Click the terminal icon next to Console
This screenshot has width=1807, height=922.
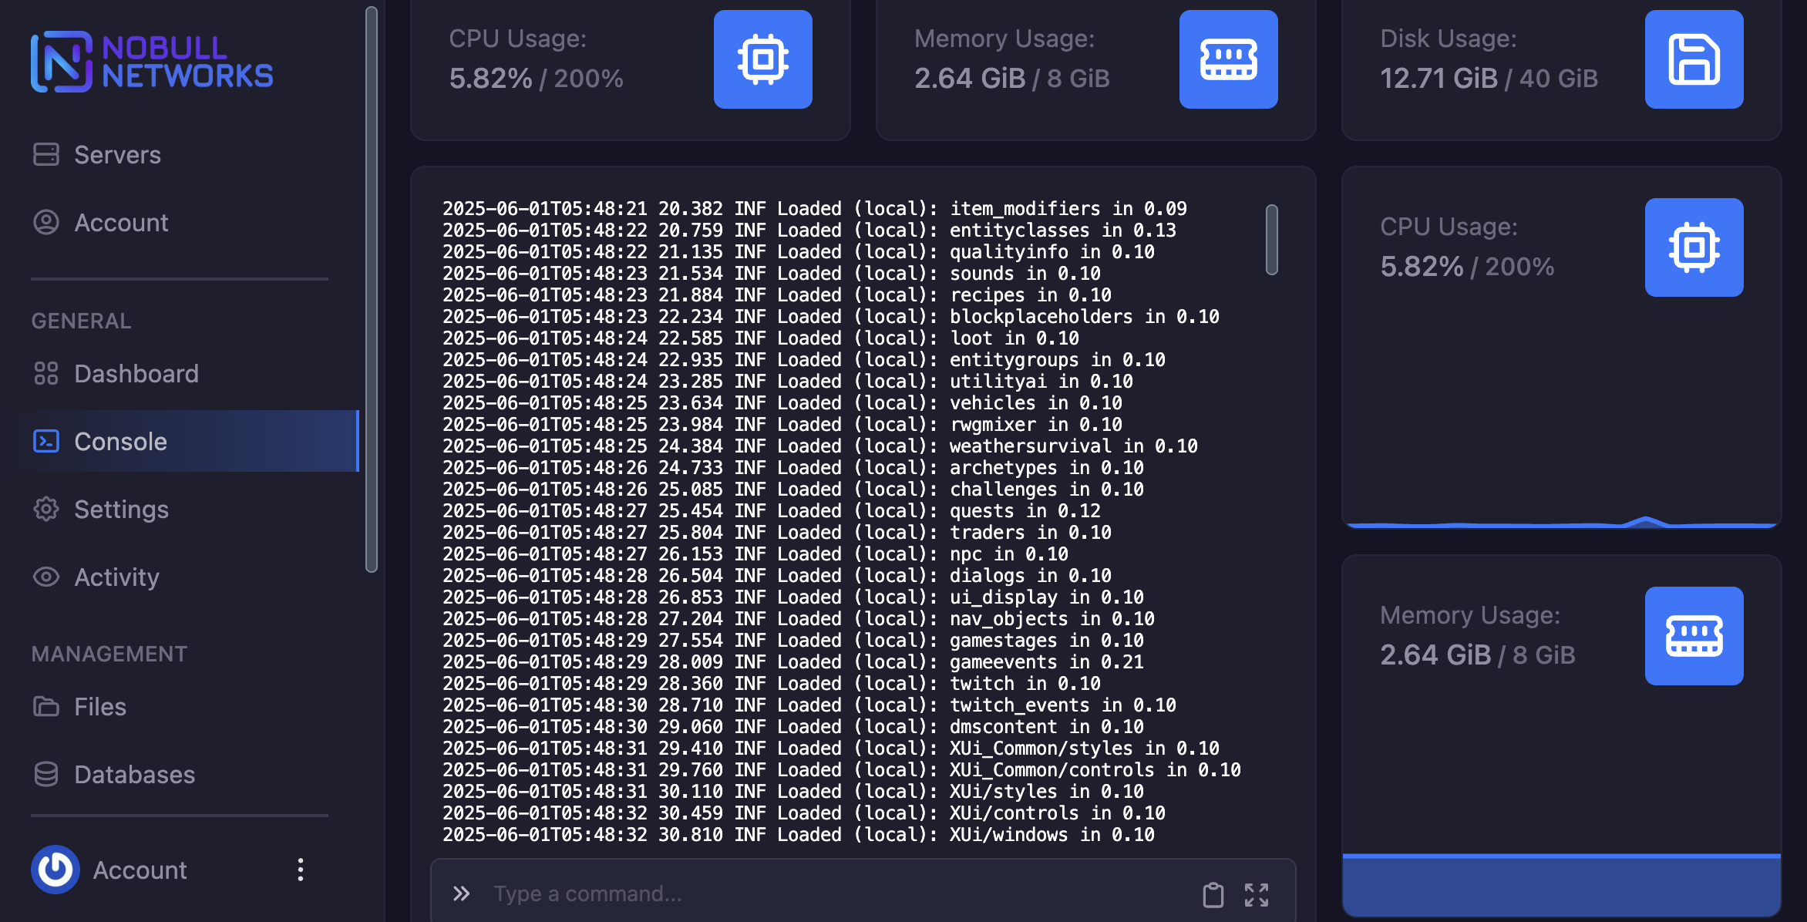(46, 441)
